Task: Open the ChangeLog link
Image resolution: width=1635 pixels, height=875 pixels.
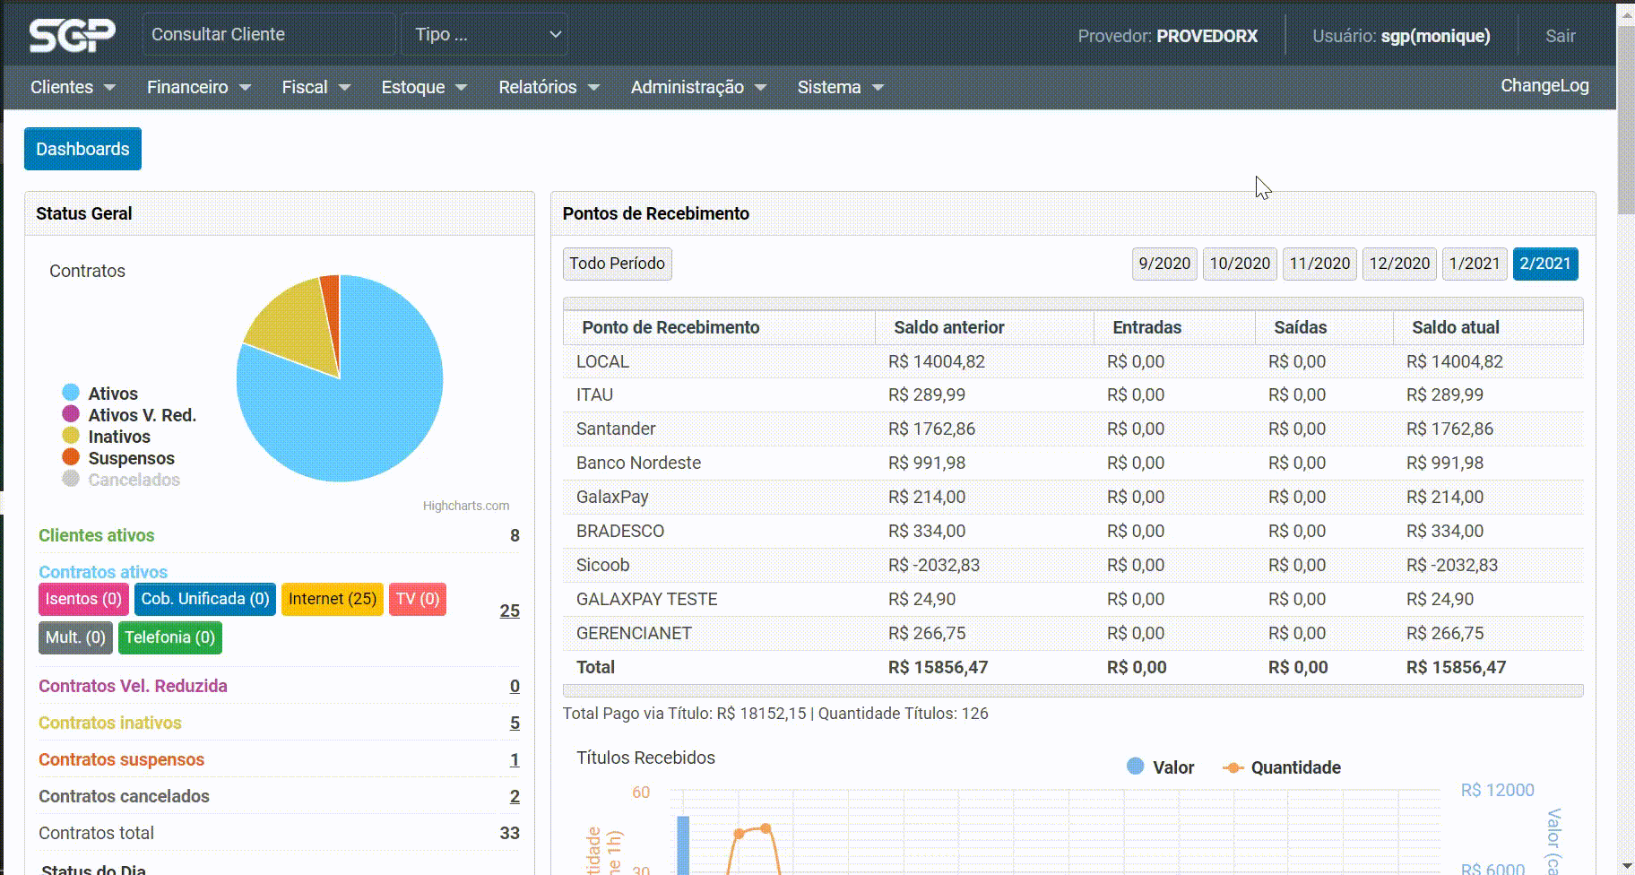Action: tap(1544, 85)
